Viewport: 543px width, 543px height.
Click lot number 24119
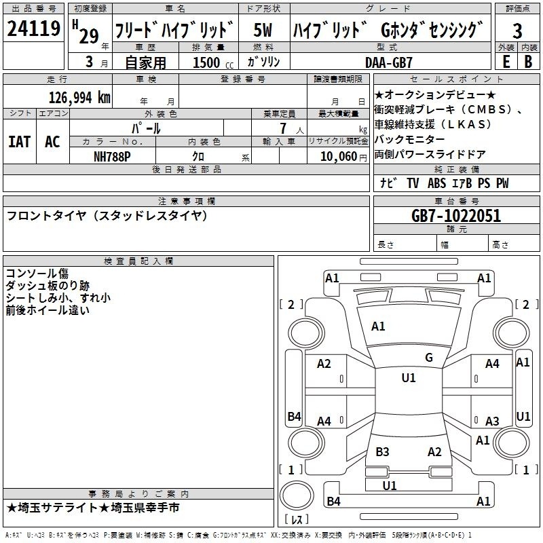tap(33, 31)
